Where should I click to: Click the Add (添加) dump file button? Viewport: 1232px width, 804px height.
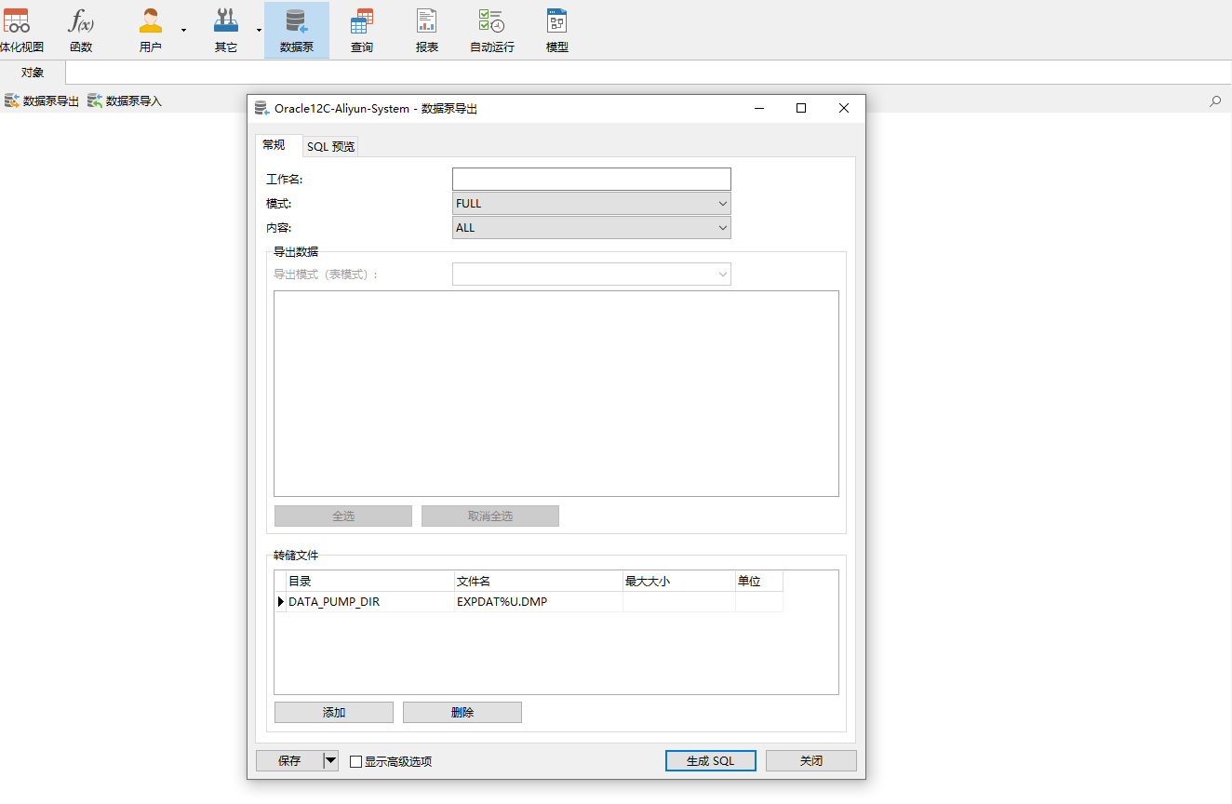pos(334,712)
